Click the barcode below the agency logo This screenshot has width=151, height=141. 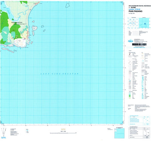[139, 44]
